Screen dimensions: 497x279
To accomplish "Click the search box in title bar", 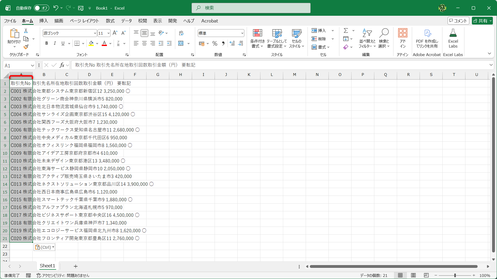I will (x=251, y=8).
